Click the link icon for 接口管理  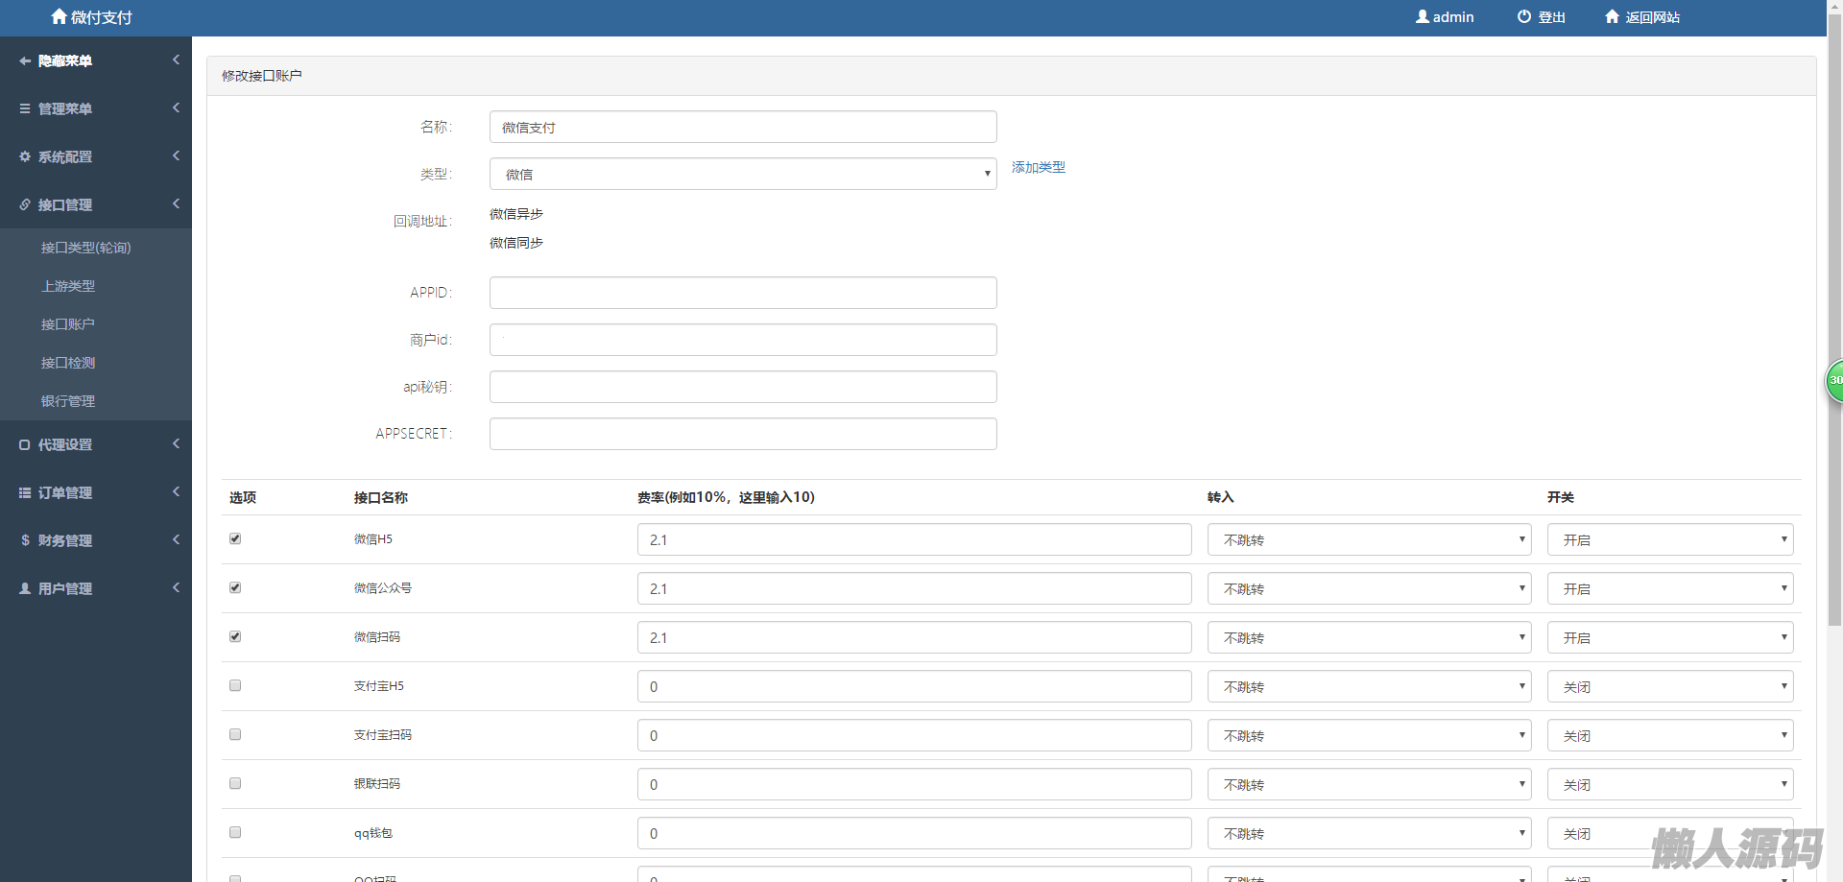point(25,204)
